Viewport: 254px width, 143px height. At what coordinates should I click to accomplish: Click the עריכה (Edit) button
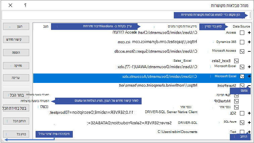click(x=16, y=78)
